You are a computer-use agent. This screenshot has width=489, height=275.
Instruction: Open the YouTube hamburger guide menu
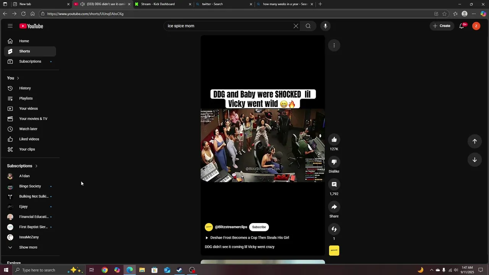[10, 26]
